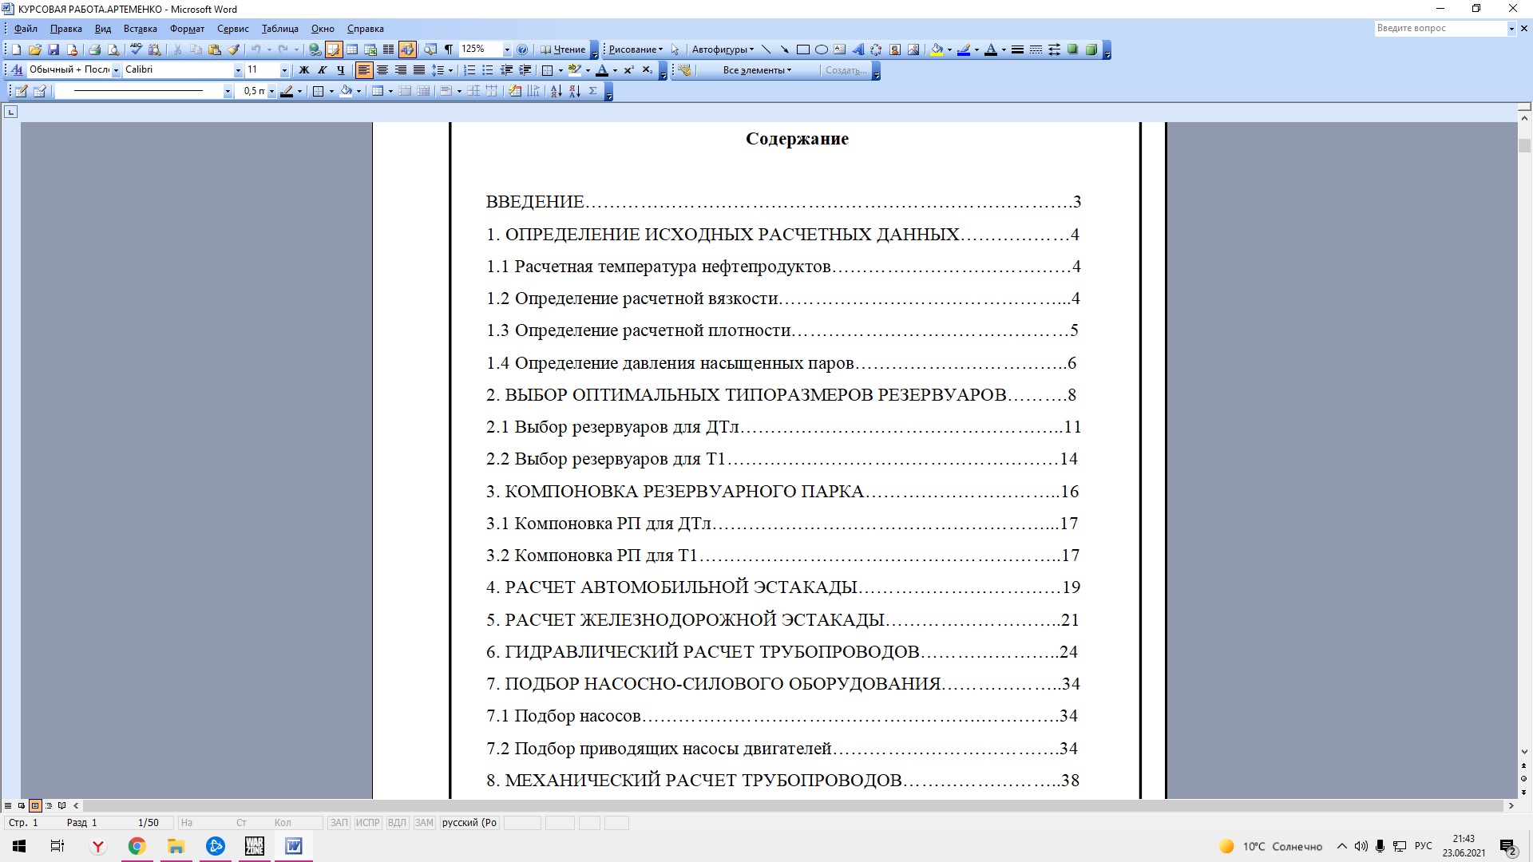This screenshot has height=862, width=1533.
Task: Click the ИСПР status bar indicator
Action: [367, 823]
